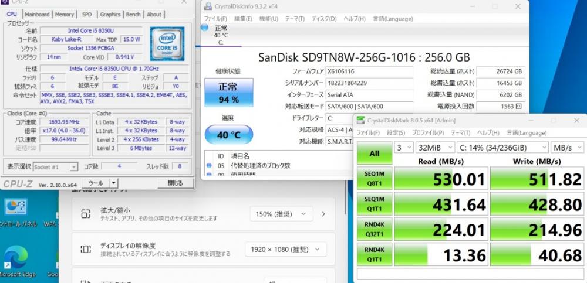This screenshot has width=587, height=283.
Task: Click the 511.82 sequential write result
Action: point(537,179)
